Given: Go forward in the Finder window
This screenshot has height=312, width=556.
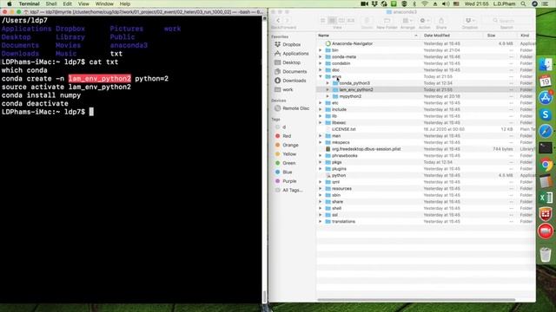Looking at the screenshot, I should coord(287,21).
